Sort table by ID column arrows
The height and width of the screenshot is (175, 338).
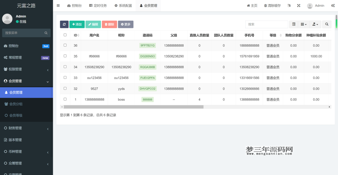[79, 35]
